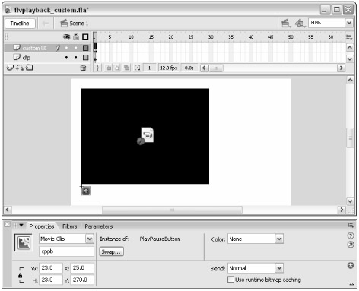The height and width of the screenshot is (291, 359).
Task: Click the Center Frame icon in timeline
Action: tap(97, 68)
